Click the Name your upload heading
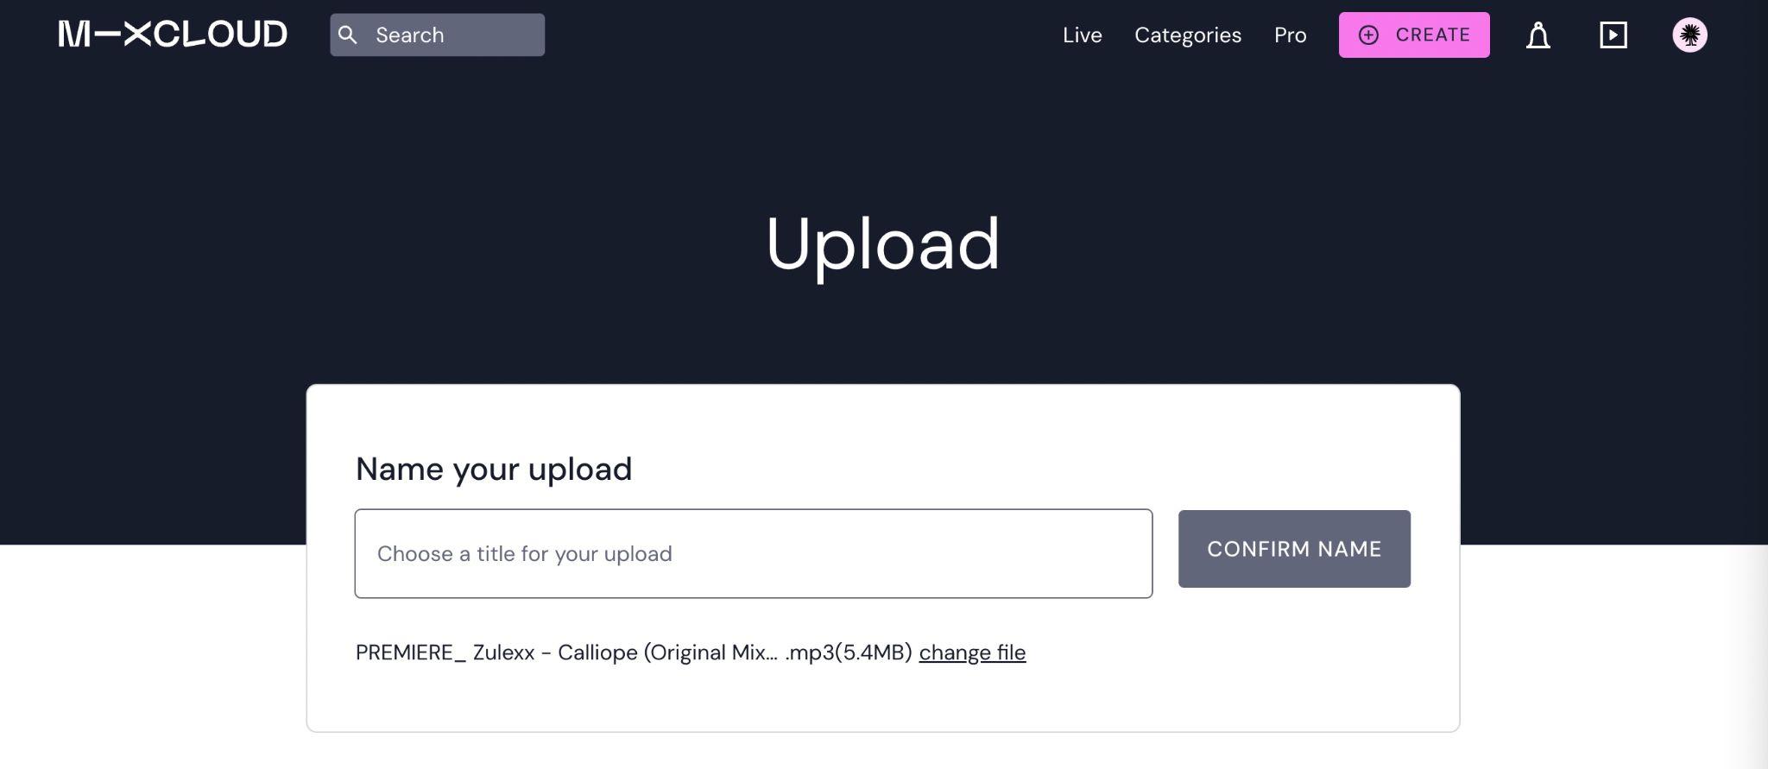The width and height of the screenshot is (1768, 769). coord(494,469)
